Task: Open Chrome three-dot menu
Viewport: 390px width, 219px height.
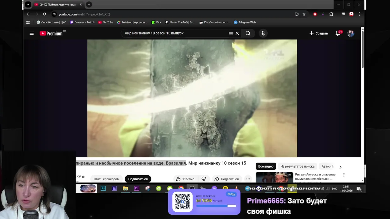Action: (x=359, y=14)
